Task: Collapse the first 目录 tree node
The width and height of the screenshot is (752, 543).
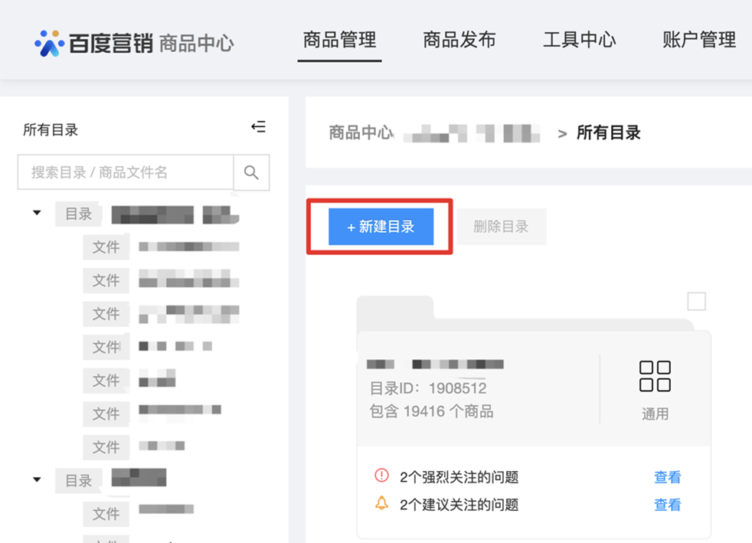Action: pyautogui.click(x=37, y=212)
